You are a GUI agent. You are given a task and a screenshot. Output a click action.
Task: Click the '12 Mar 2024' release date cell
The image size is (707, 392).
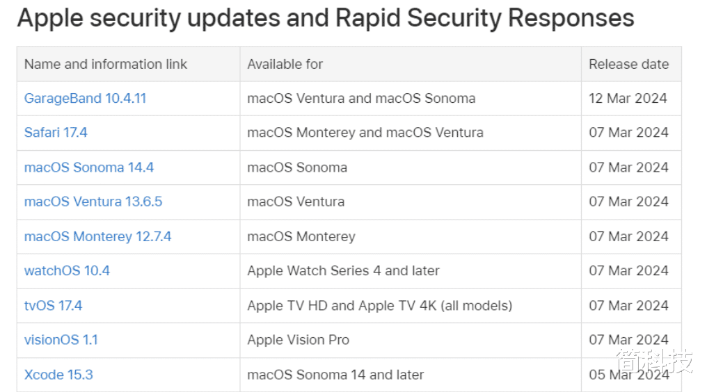(628, 98)
